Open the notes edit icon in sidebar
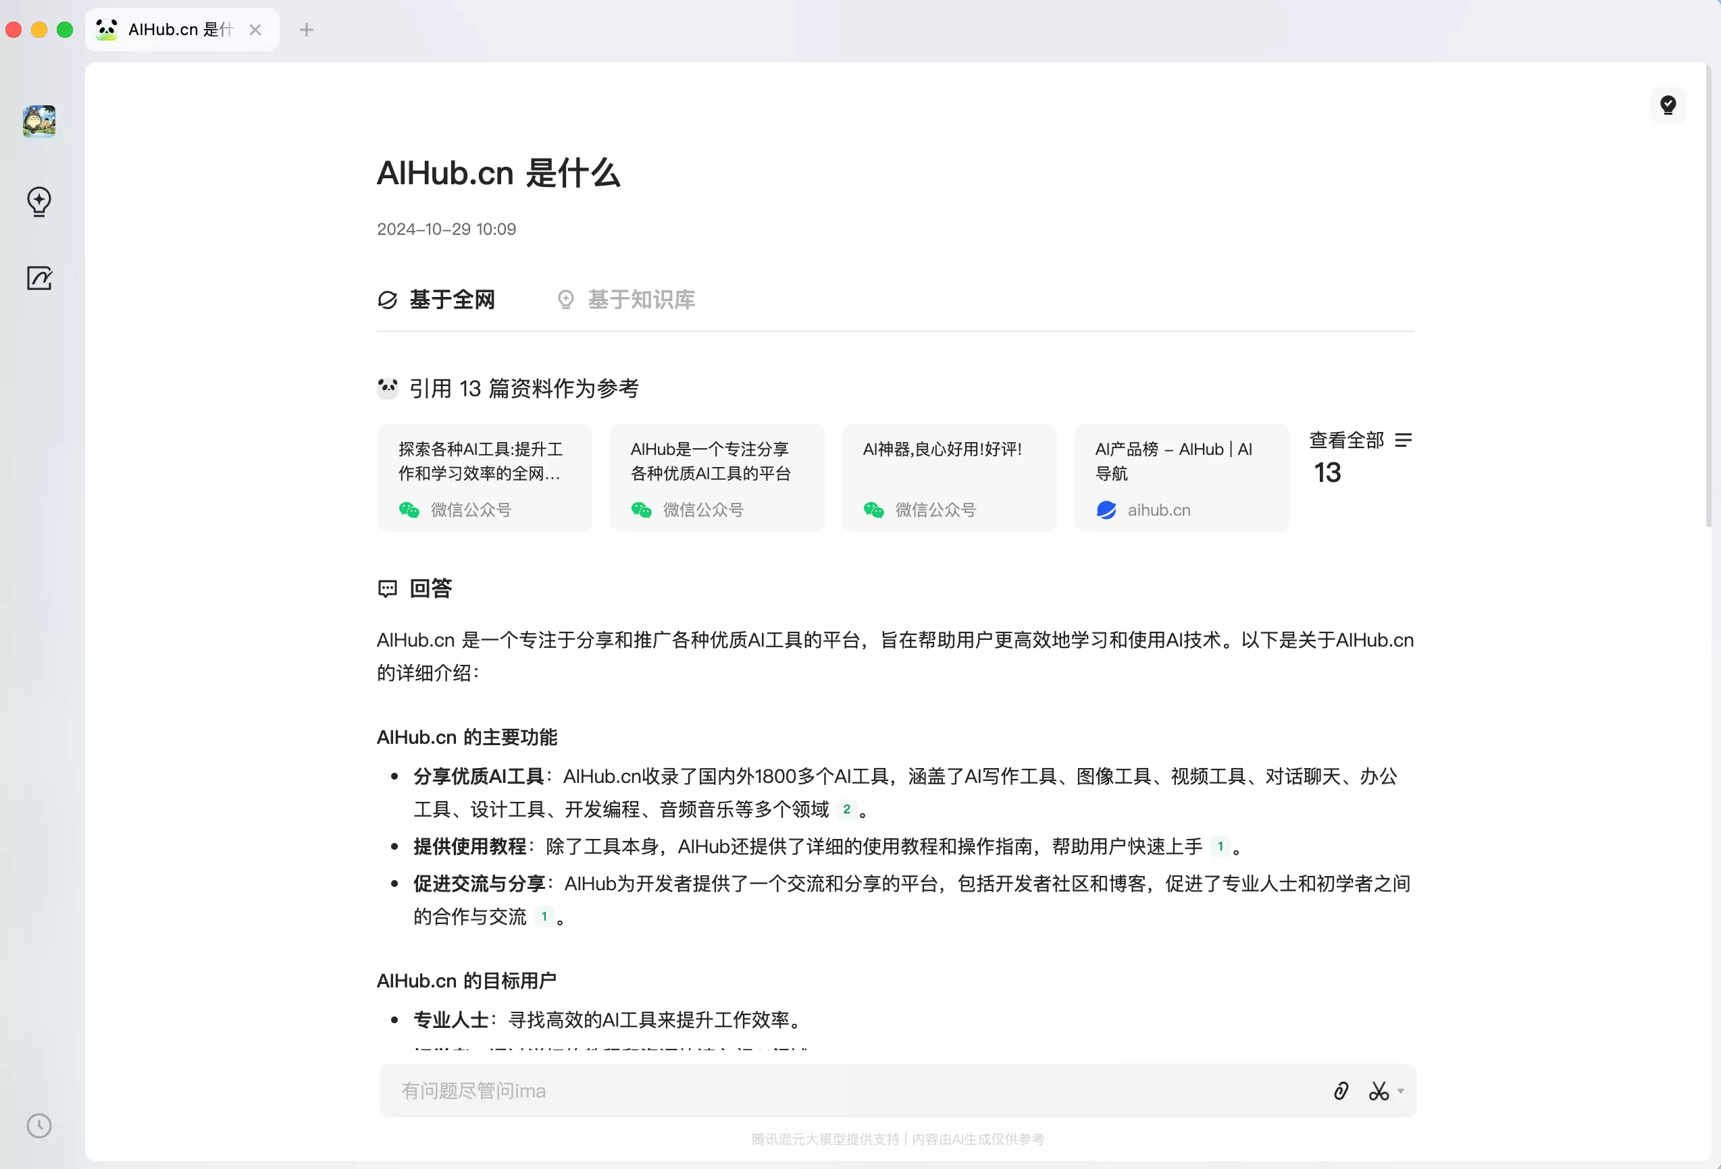The image size is (1721, 1169). pyautogui.click(x=38, y=278)
